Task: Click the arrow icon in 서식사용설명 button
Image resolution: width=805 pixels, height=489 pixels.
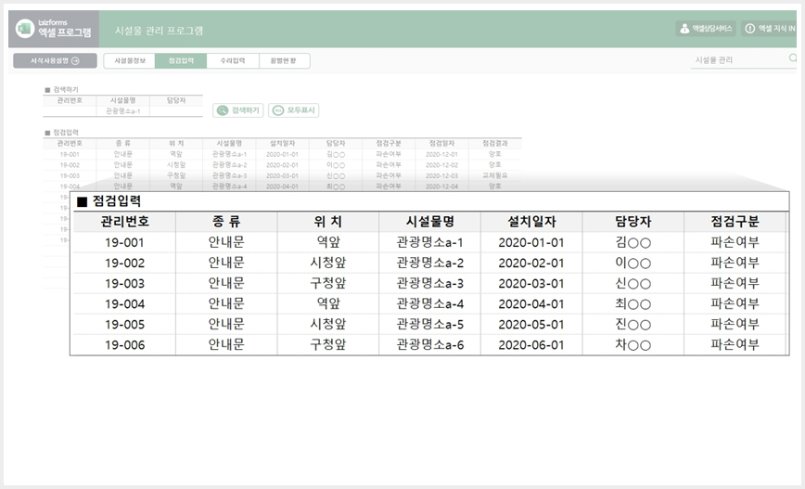Action: point(75,60)
